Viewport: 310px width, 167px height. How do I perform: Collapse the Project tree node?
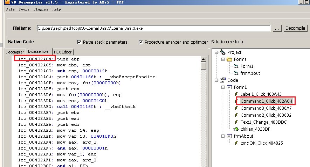coord(217,52)
